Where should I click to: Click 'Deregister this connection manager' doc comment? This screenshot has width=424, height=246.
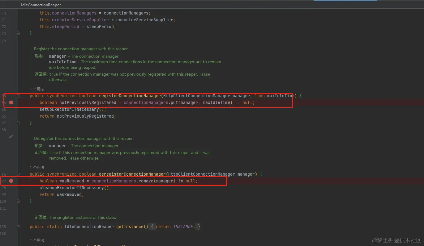pos(84,138)
